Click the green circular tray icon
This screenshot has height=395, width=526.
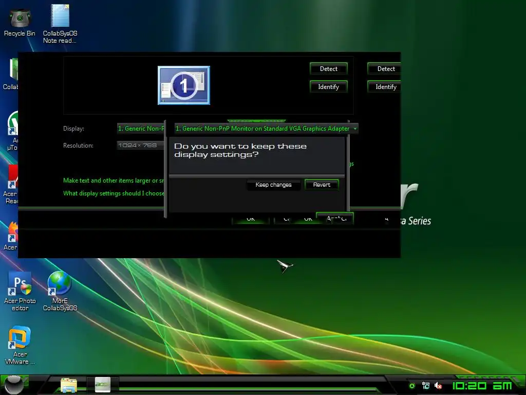pyautogui.click(x=412, y=386)
